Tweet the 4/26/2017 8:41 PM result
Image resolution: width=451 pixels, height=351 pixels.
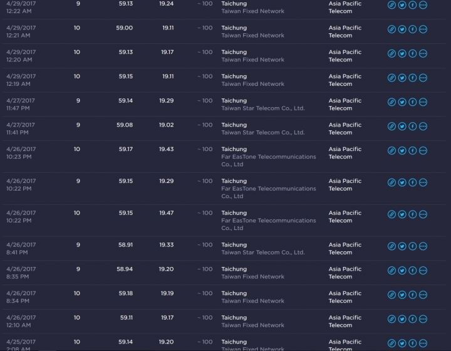tap(402, 246)
